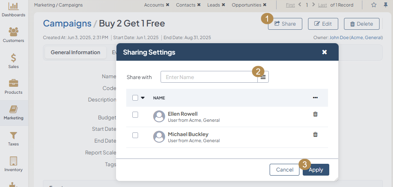Favorite this page with star icon
This screenshot has height=187, width=393.
click(374, 5)
